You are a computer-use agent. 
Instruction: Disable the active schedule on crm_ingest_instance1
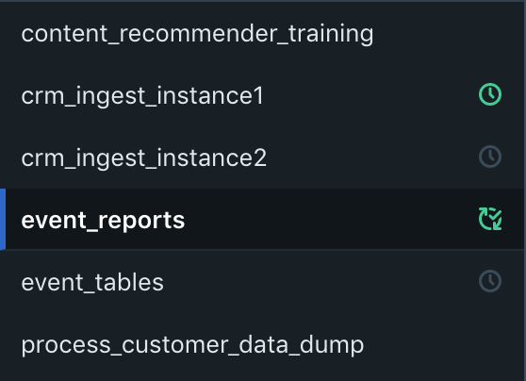490,94
